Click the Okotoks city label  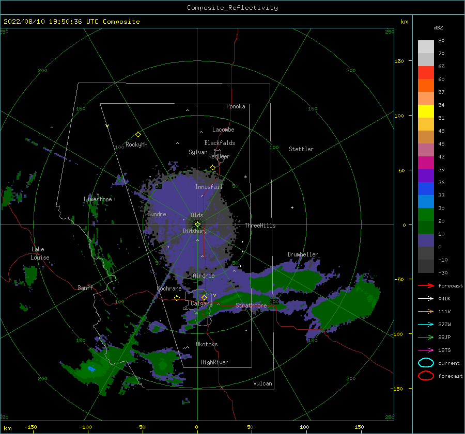[x=207, y=344]
